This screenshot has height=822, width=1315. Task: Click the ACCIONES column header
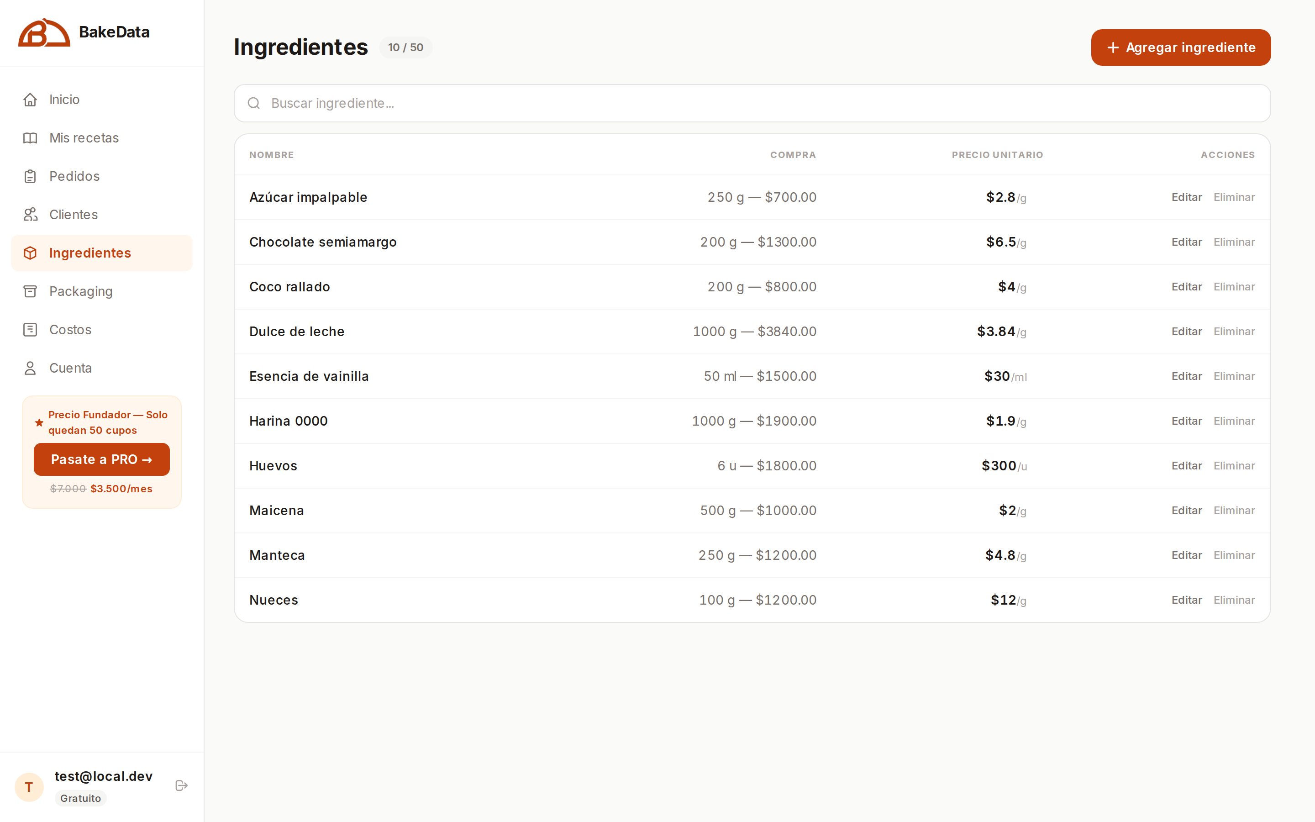click(x=1227, y=155)
